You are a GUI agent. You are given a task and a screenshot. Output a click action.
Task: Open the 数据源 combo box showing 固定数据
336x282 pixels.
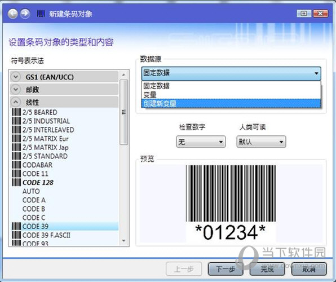(x=231, y=73)
